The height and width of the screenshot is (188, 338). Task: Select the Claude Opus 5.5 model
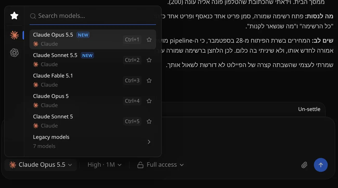click(93, 39)
